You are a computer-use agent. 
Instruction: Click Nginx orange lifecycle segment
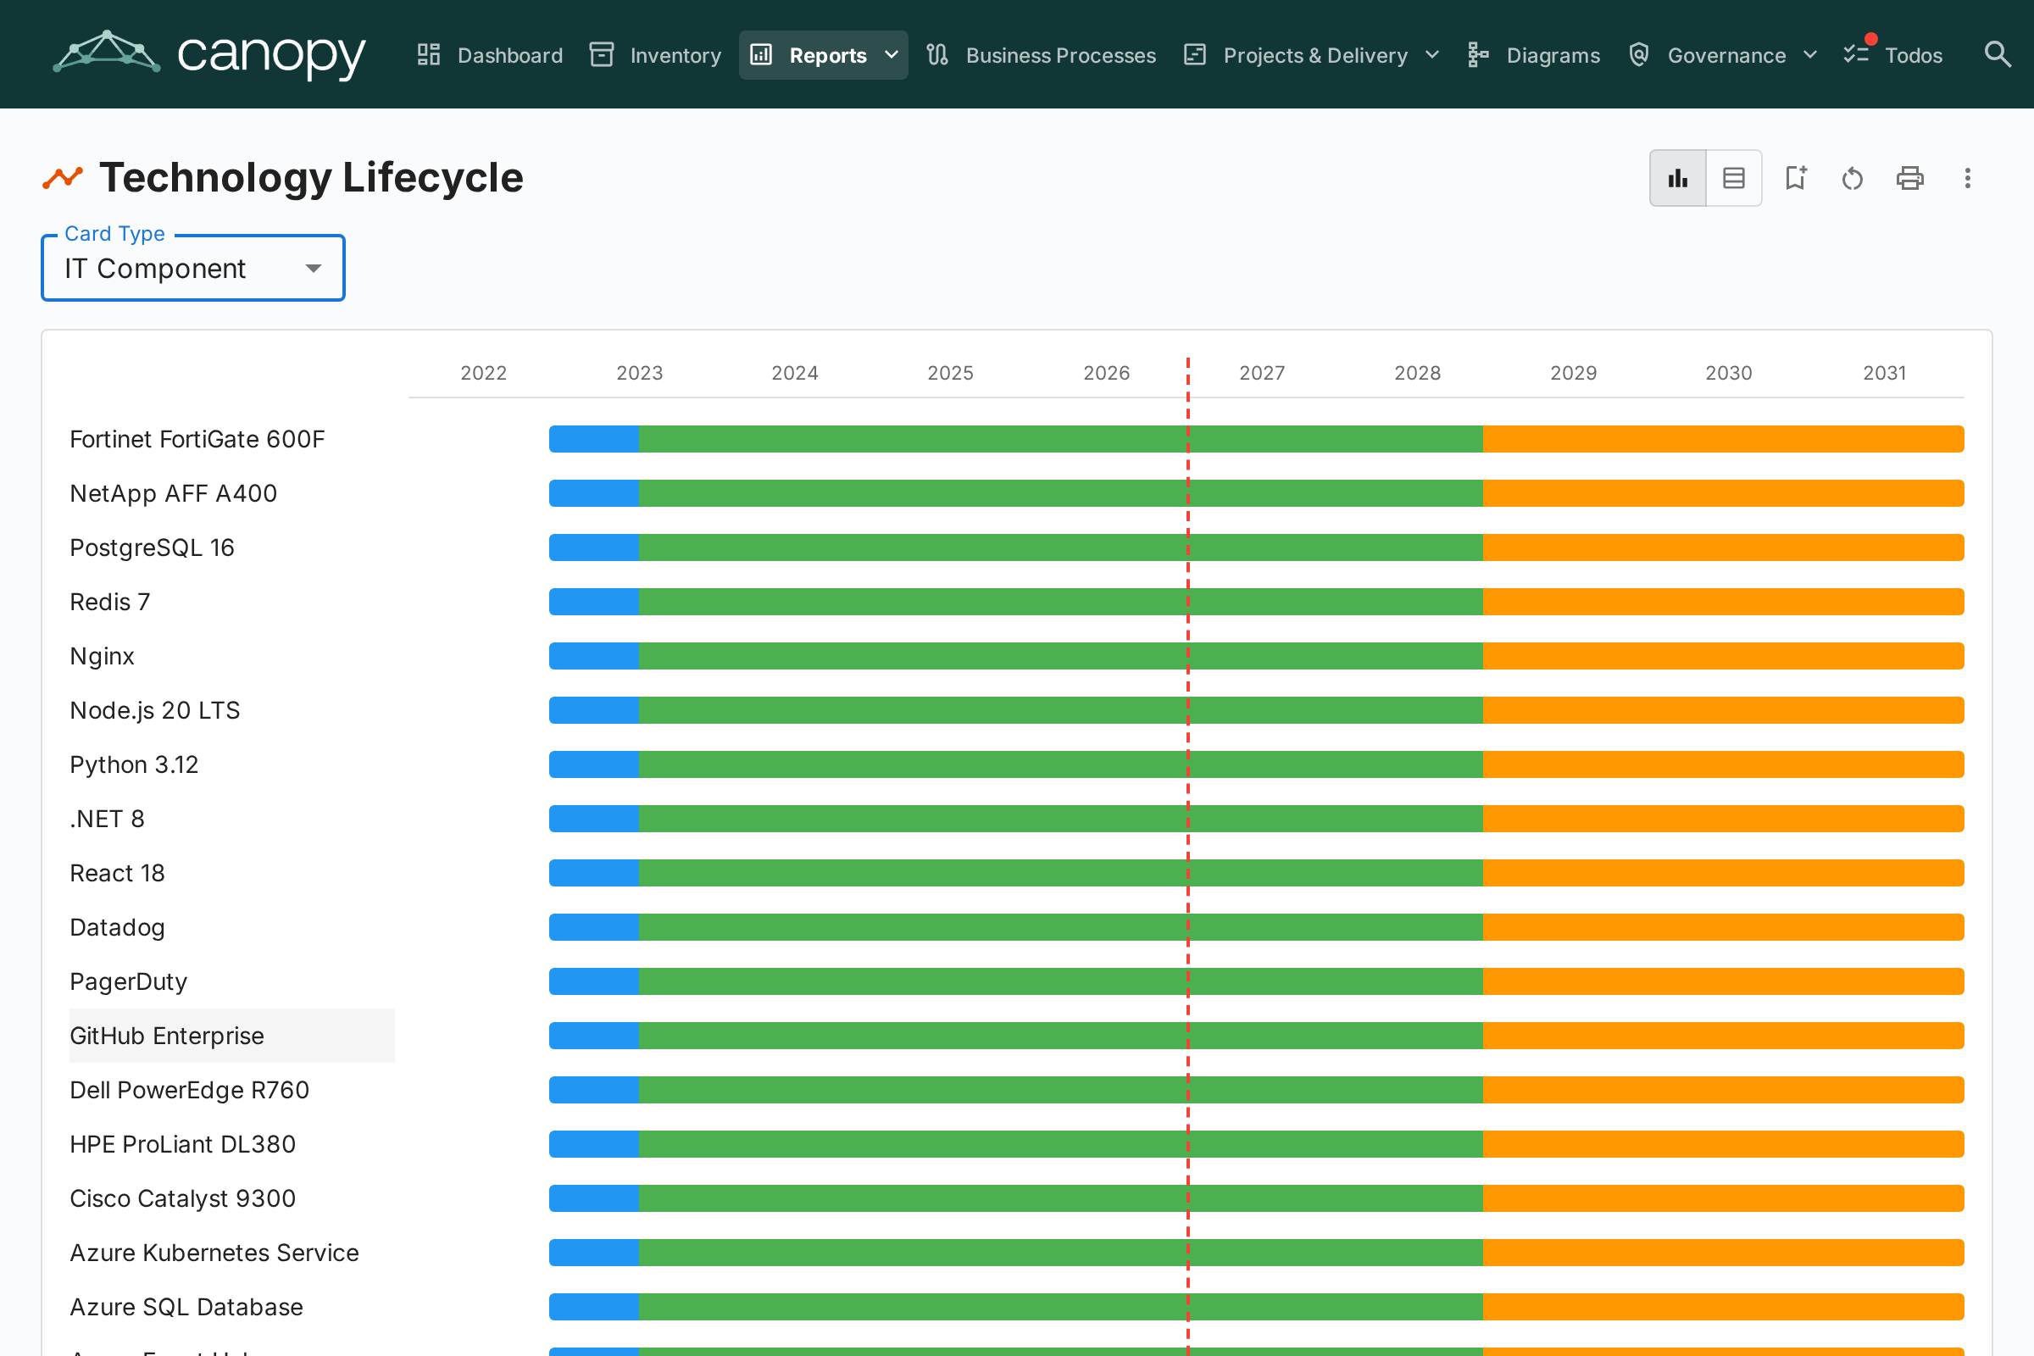point(1724,656)
